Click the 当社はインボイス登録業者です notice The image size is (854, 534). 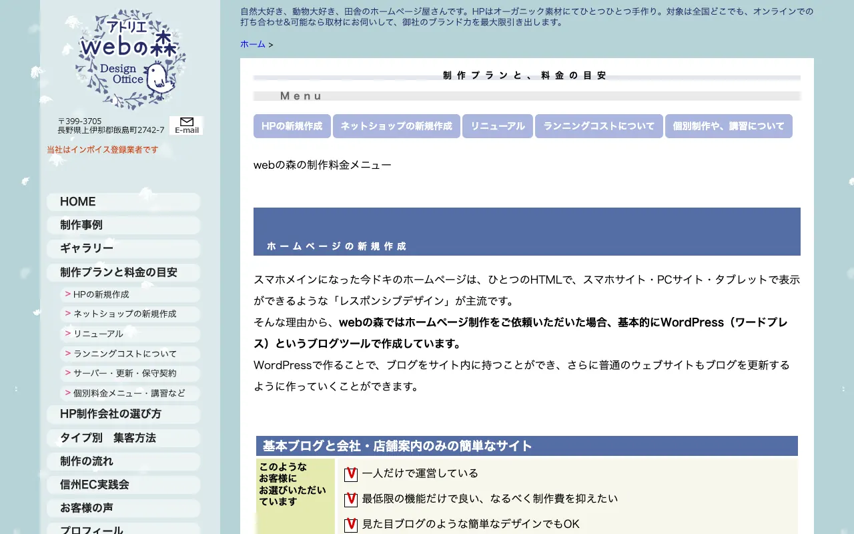click(103, 150)
